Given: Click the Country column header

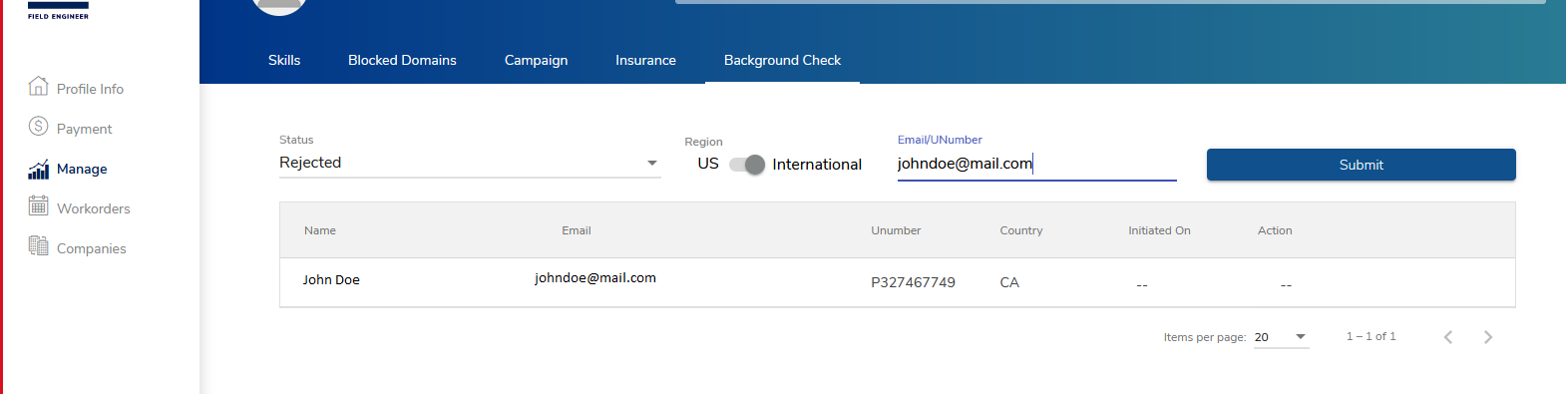Looking at the screenshot, I should tap(1021, 230).
